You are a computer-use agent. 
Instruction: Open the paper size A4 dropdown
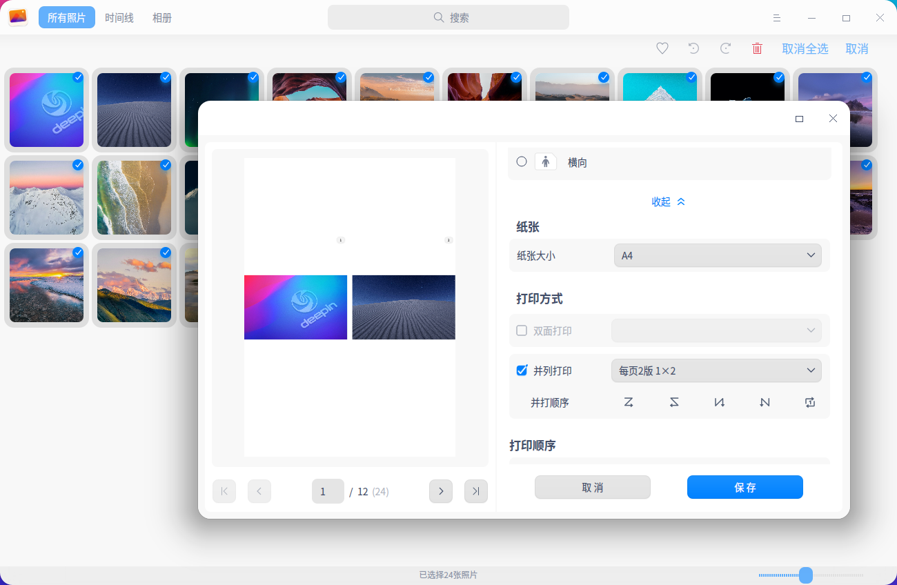[x=718, y=255]
